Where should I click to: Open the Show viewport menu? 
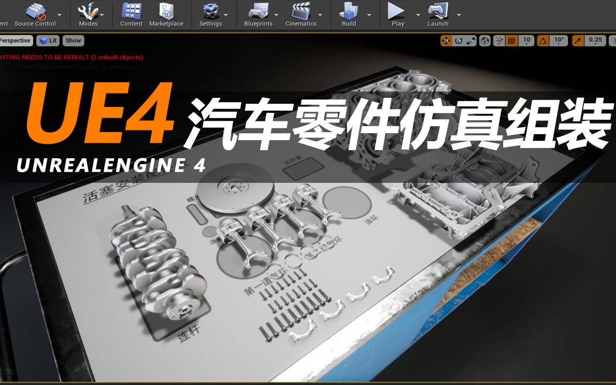point(73,40)
